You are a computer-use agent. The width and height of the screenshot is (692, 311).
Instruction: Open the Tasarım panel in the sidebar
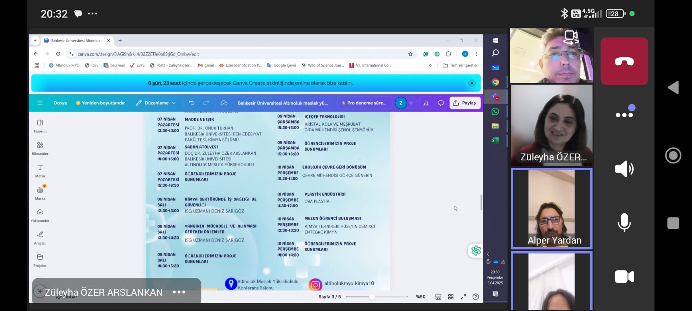point(40,126)
